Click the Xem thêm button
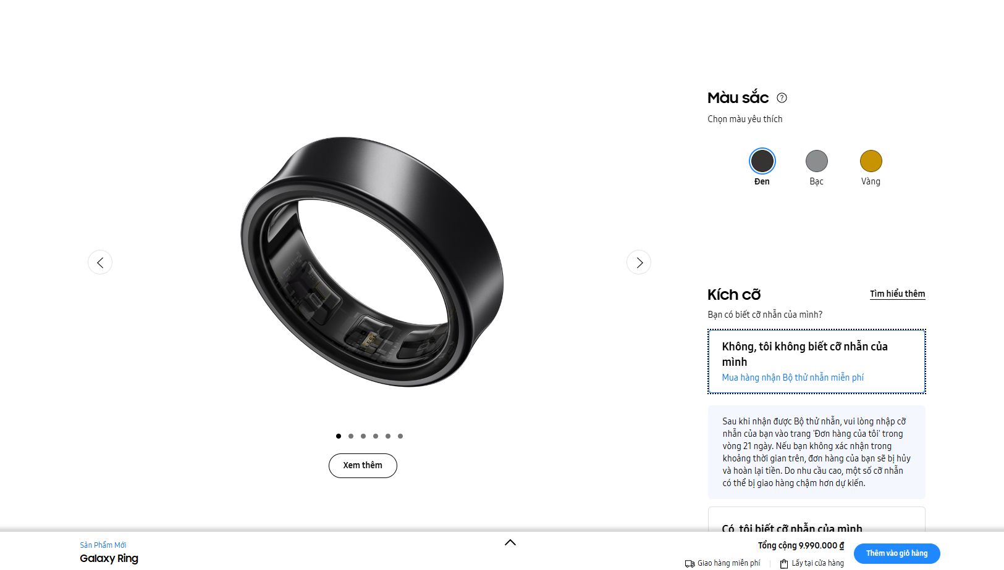 pos(363,465)
